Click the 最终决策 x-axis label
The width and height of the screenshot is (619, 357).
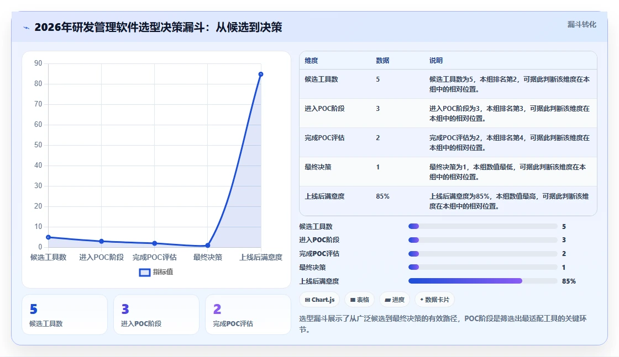(x=208, y=257)
